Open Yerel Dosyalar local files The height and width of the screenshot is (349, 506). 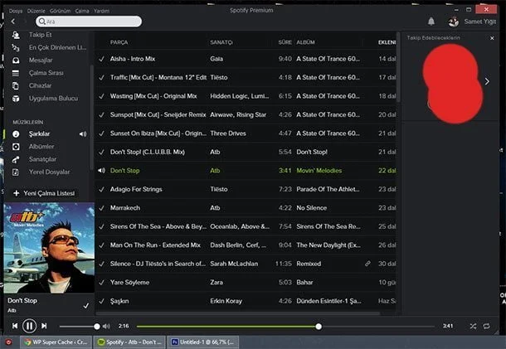pos(50,172)
